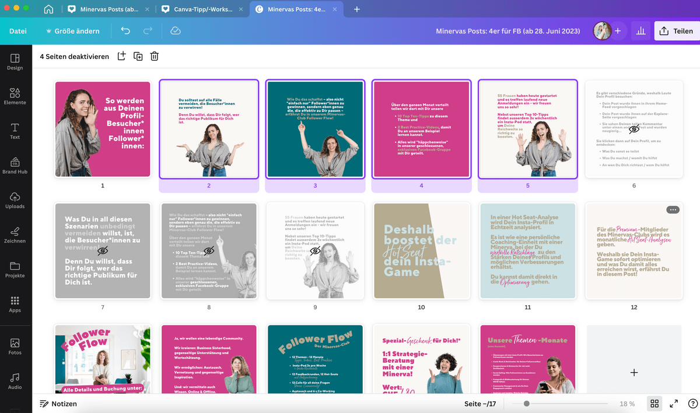Unhide page 7 via eye icon

point(103,251)
